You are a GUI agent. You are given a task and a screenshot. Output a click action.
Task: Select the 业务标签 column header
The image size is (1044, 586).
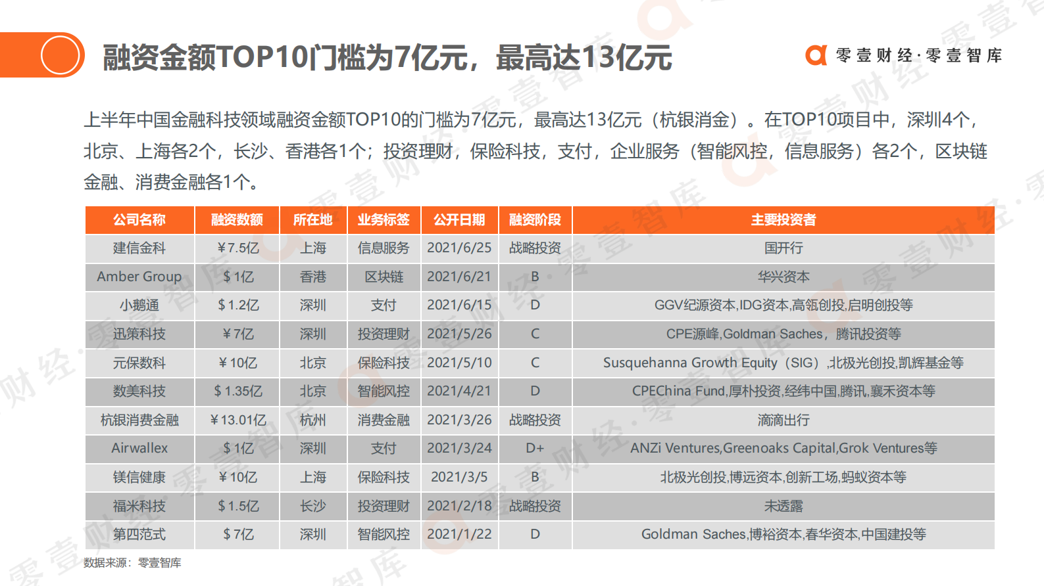[384, 220]
